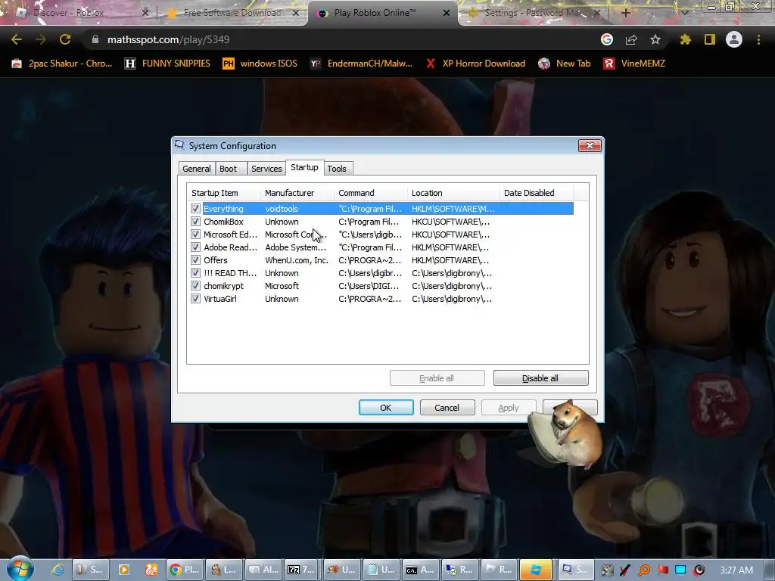This screenshot has height=581, width=775.
Task: Close the Free Software Download tab
Action: [296, 13]
